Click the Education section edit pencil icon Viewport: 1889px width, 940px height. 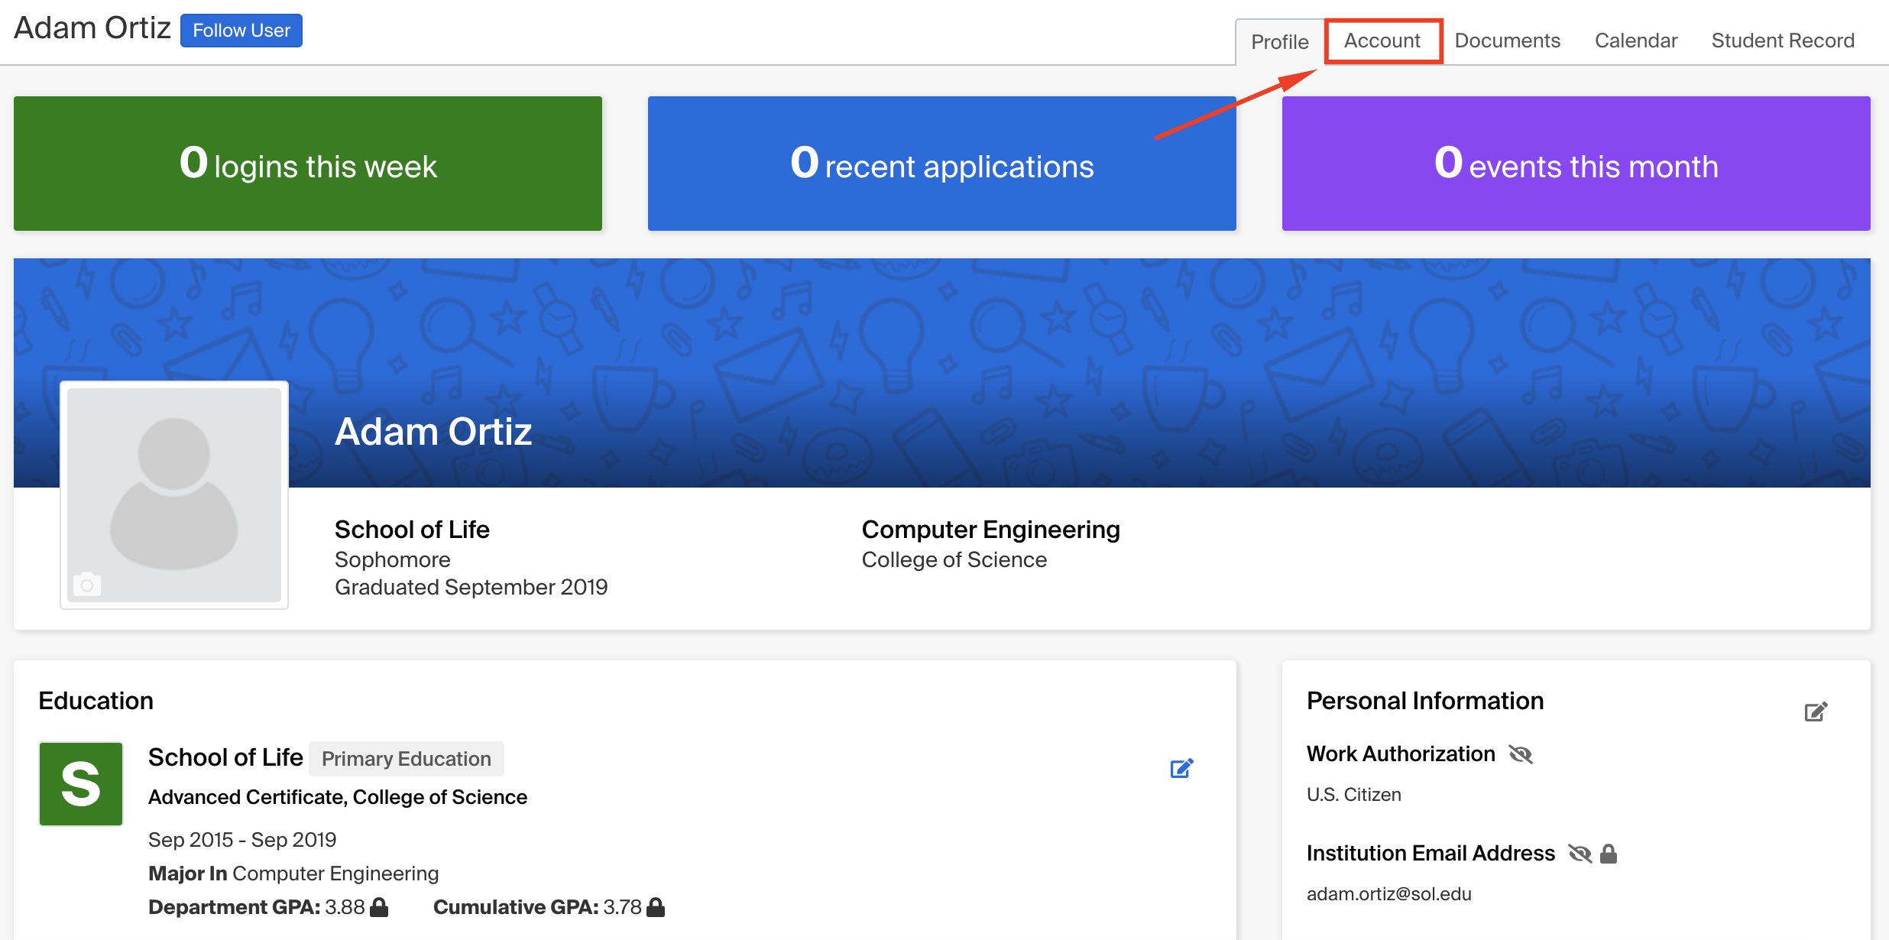tap(1181, 768)
